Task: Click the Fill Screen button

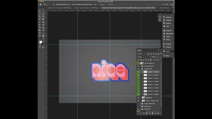Action: tap(111, 4)
